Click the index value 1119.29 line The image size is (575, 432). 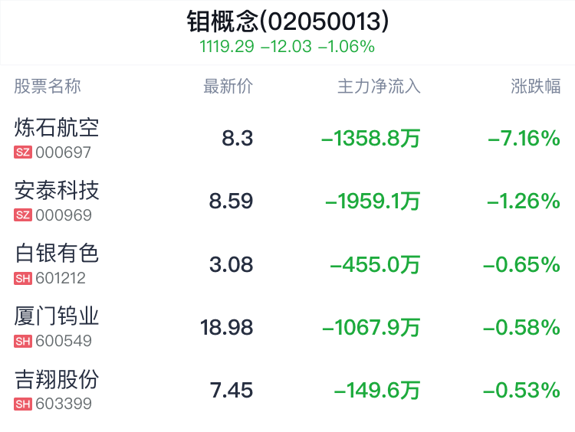[287, 47]
